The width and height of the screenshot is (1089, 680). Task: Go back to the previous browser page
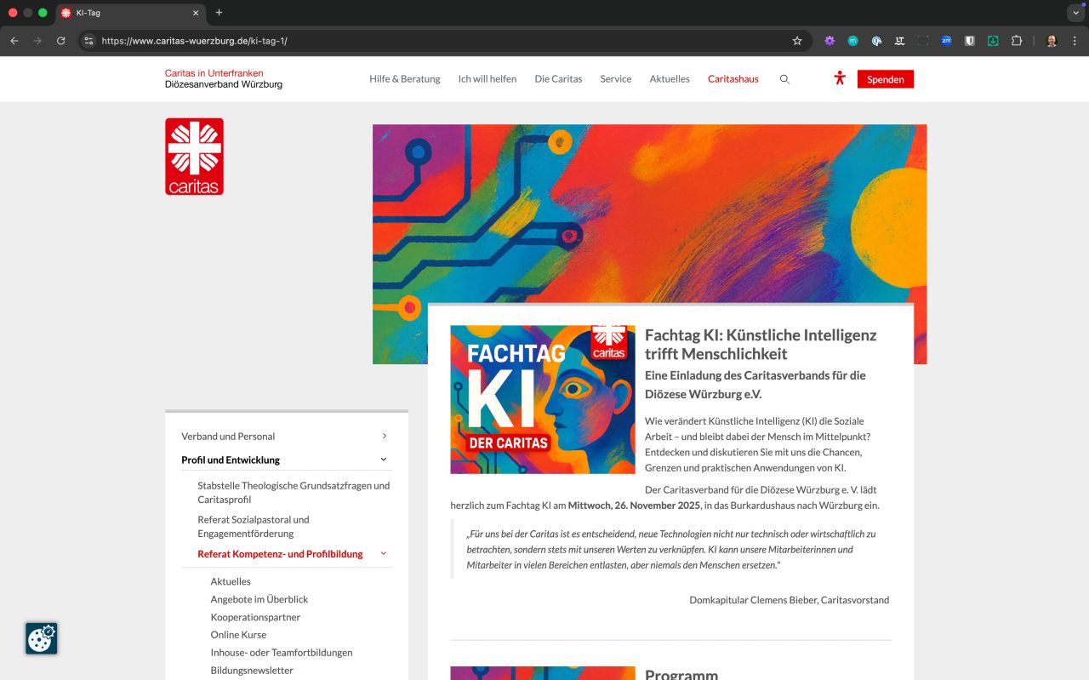pos(14,41)
